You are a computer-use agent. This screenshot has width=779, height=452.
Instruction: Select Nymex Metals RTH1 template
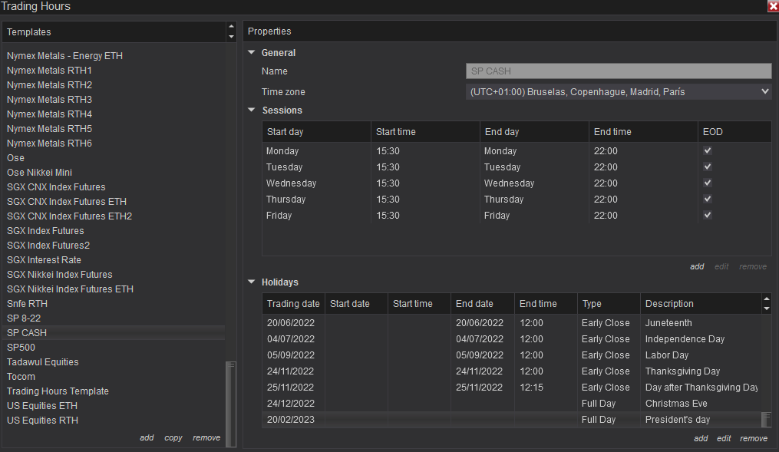(x=49, y=71)
